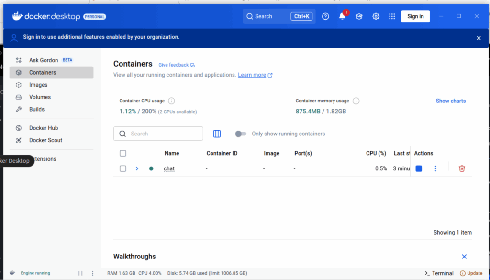Select Containers in the sidebar
Screen dimensions: 490x280
[x=51, y=72]
